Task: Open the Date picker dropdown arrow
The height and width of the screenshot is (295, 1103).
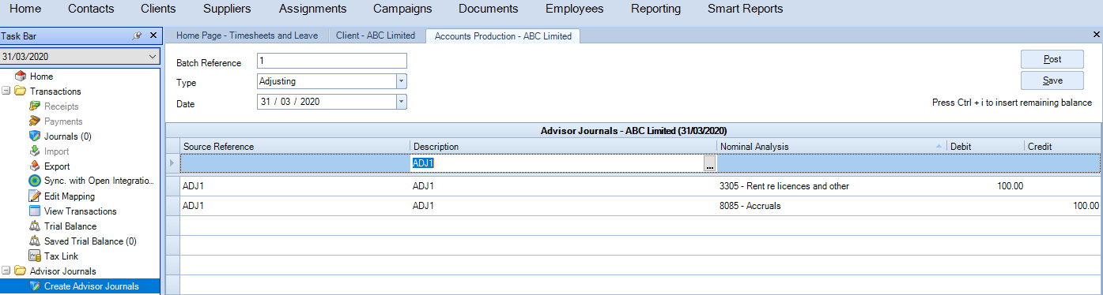Action: click(401, 102)
